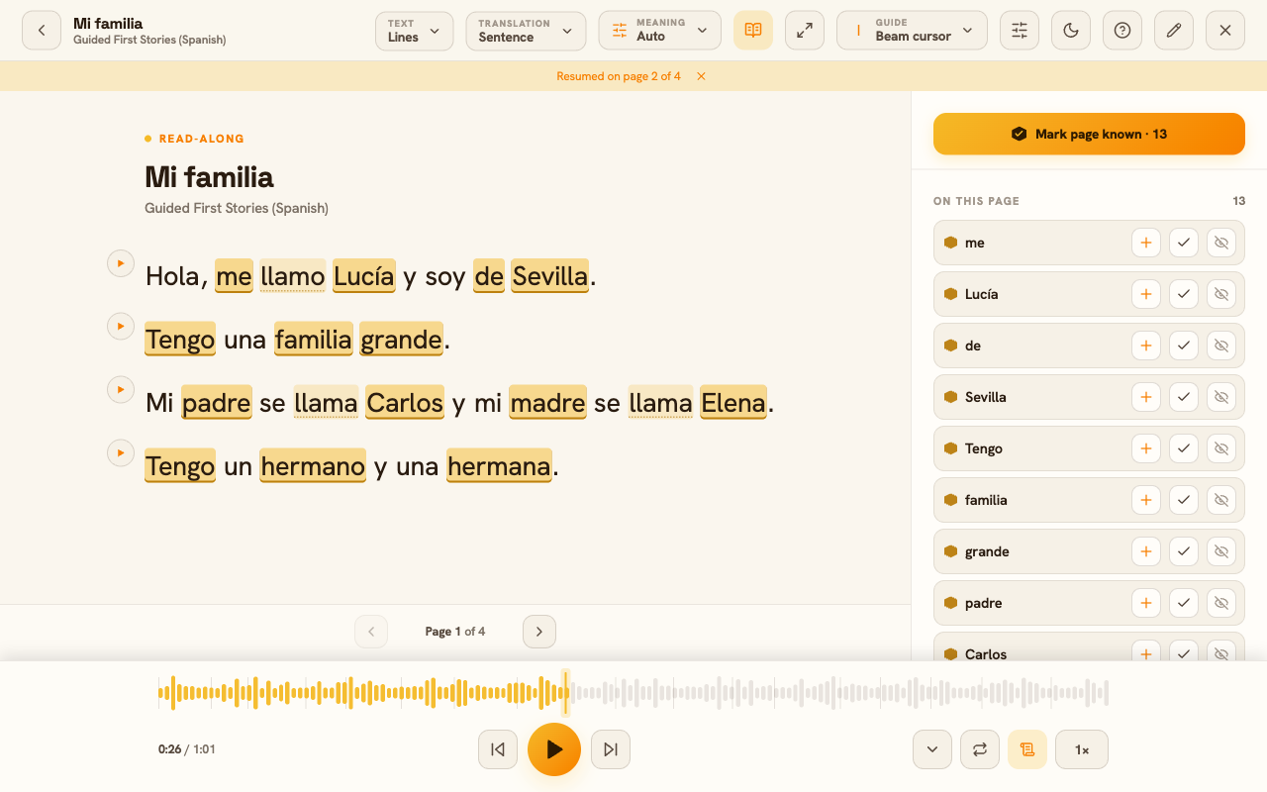The height and width of the screenshot is (792, 1267).
Task: Select the 'padre' word row in the list
Action: coord(1089,603)
